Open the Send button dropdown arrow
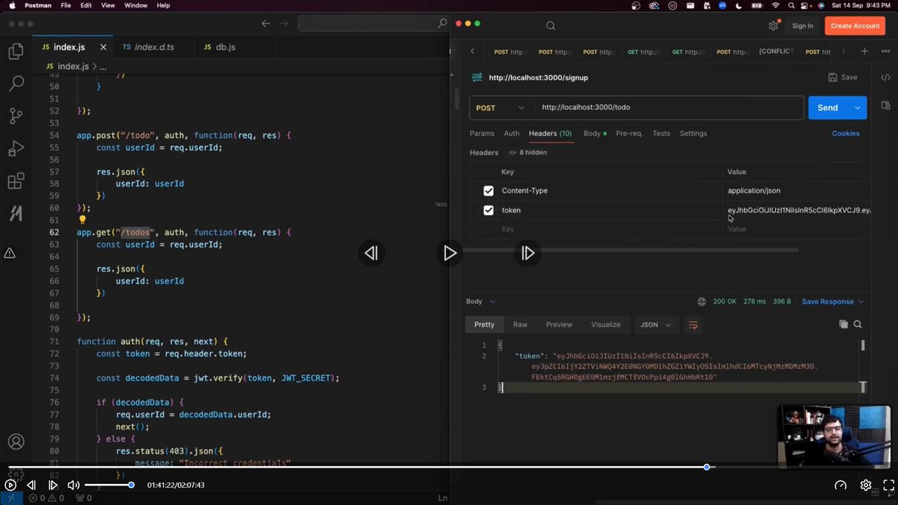Image resolution: width=898 pixels, height=505 pixels. (858, 108)
